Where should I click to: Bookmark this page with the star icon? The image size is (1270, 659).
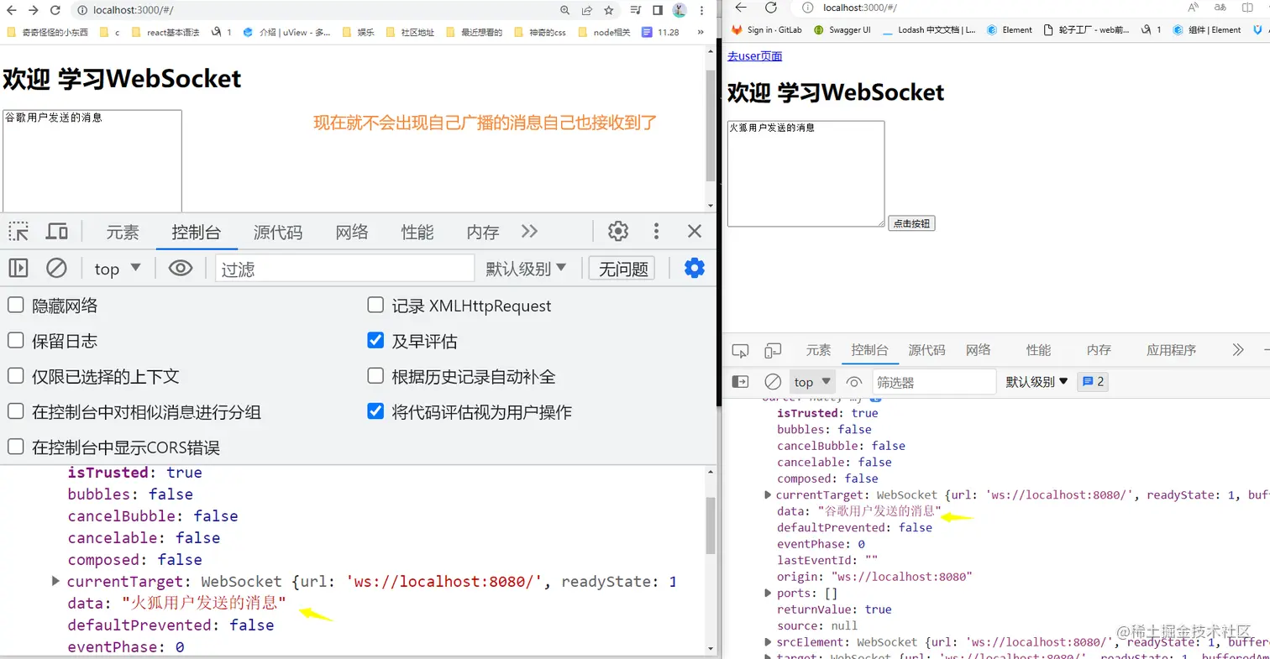point(609,10)
